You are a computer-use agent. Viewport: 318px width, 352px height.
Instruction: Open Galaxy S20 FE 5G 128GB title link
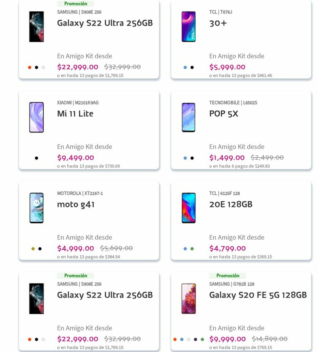tap(258, 295)
